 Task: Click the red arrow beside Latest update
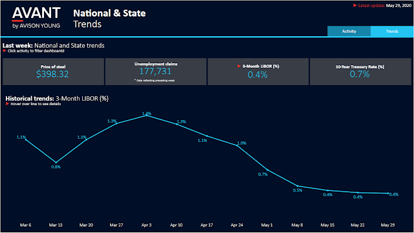pyautogui.click(x=355, y=5)
